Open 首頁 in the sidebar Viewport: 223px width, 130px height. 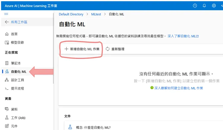[14, 34]
